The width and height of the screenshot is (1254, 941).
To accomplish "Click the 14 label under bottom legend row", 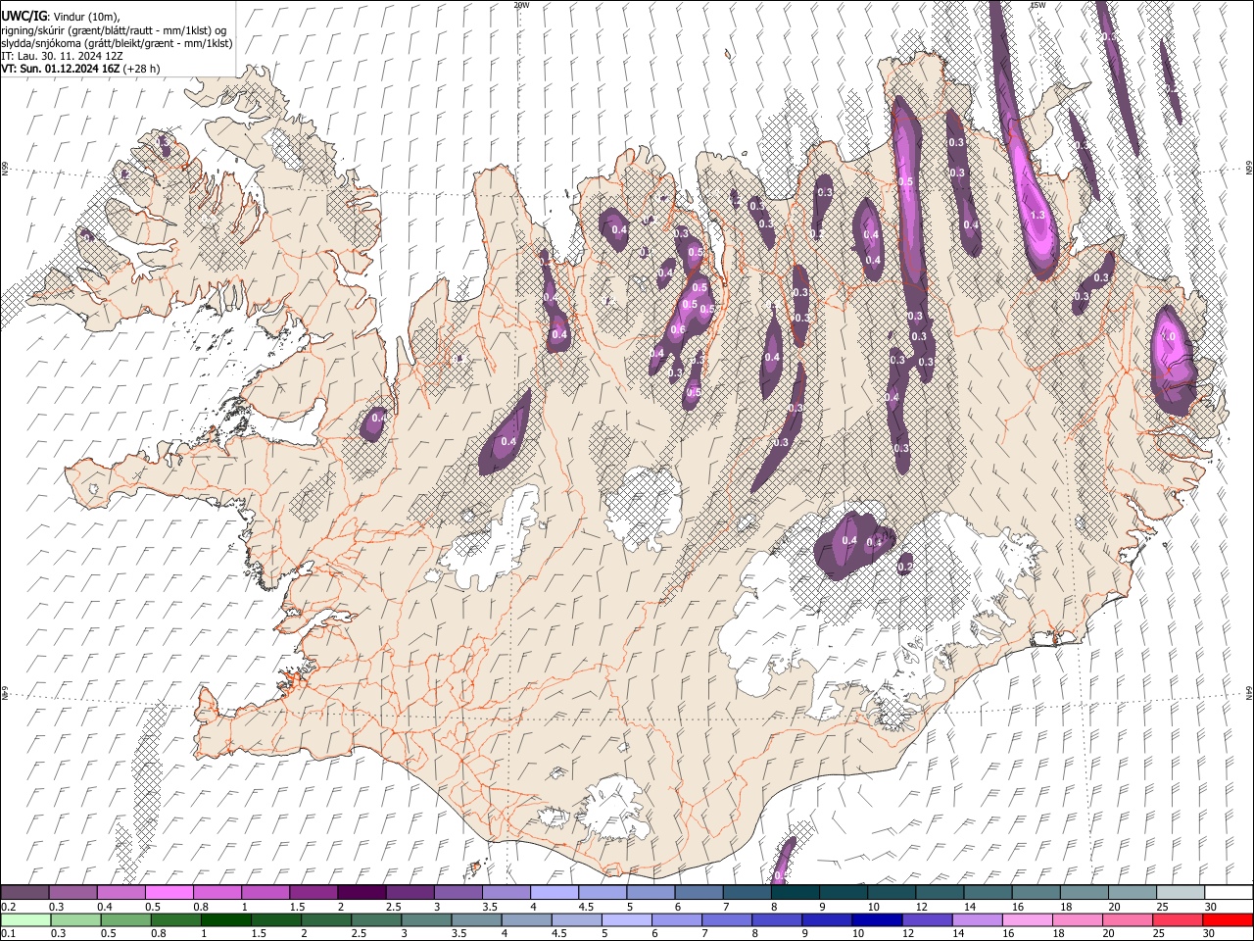I will pyautogui.click(x=958, y=934).
